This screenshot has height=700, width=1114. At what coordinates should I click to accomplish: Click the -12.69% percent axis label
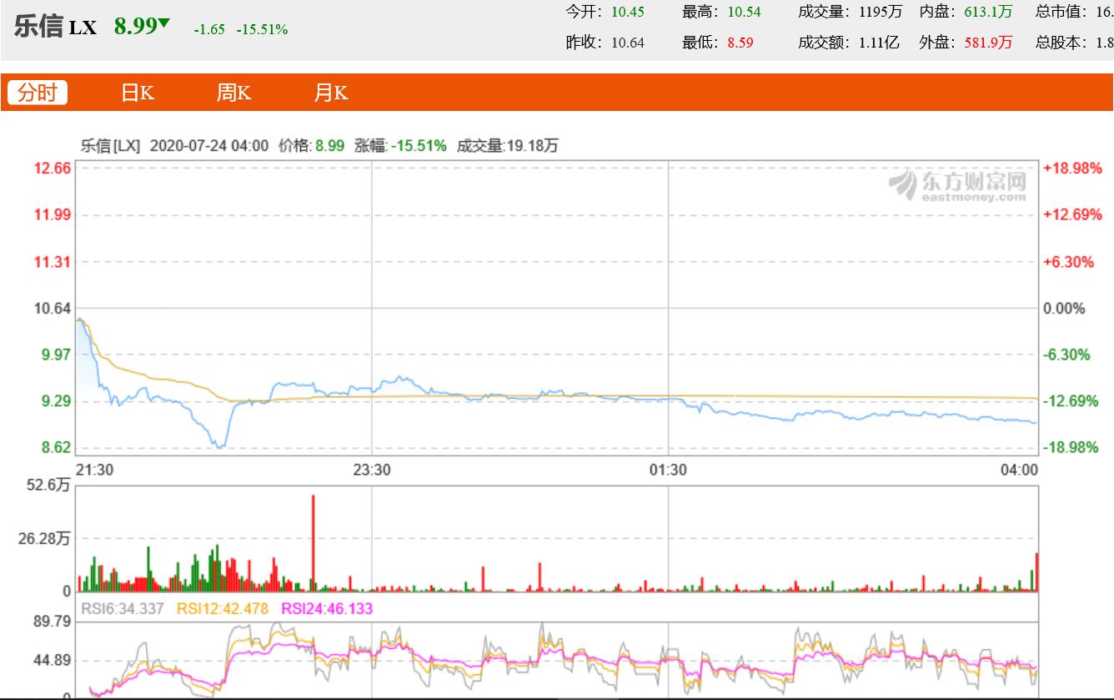[1072, 401]
